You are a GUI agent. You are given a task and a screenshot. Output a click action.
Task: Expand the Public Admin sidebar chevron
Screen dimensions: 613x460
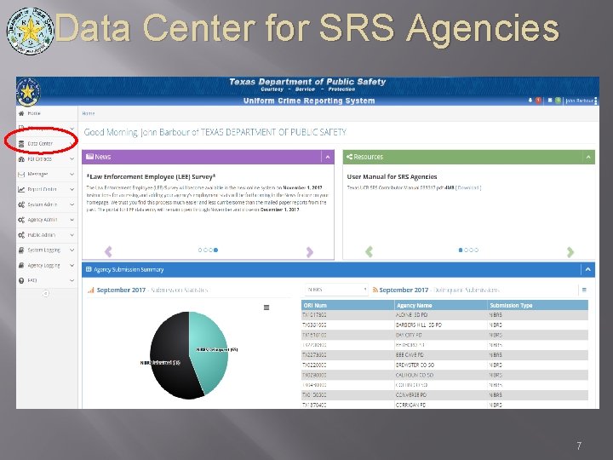coord(72,235)
